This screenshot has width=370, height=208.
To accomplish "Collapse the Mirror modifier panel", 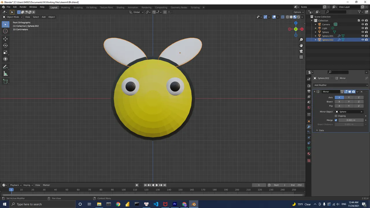I will point(314,92).
